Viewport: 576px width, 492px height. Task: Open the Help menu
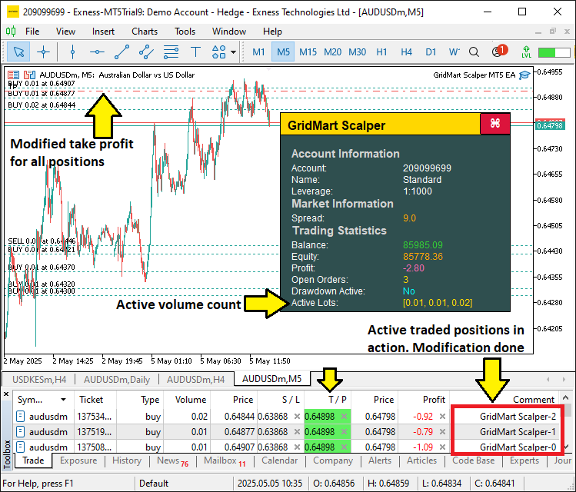click(272, 32)
